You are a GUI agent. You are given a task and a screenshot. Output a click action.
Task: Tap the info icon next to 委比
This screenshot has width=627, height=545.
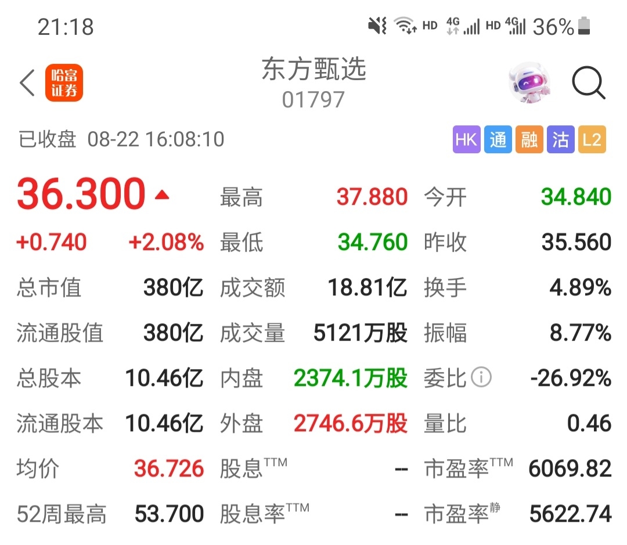481,377
